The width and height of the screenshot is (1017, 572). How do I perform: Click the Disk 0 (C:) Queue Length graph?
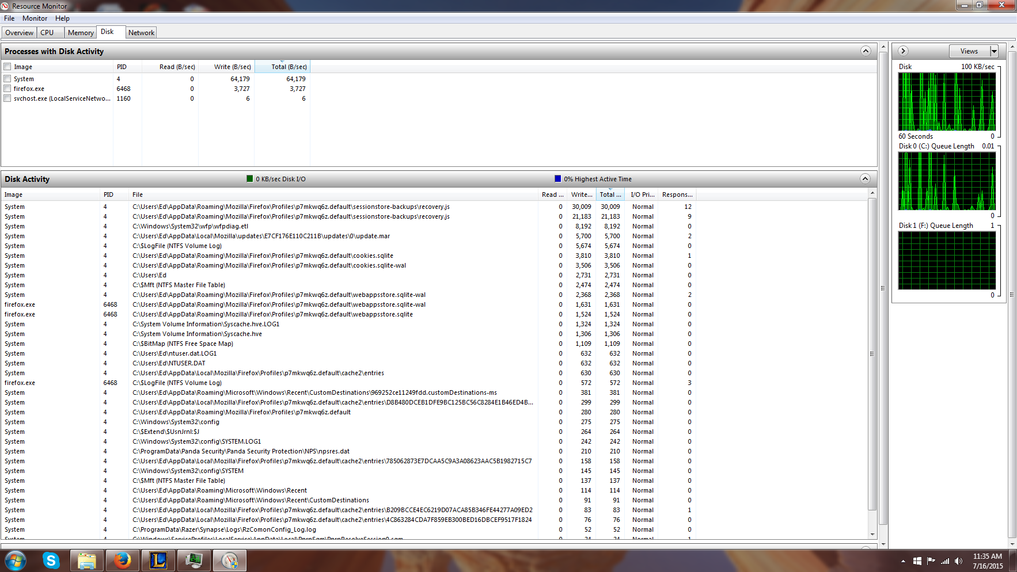click(x=947, y=181)
